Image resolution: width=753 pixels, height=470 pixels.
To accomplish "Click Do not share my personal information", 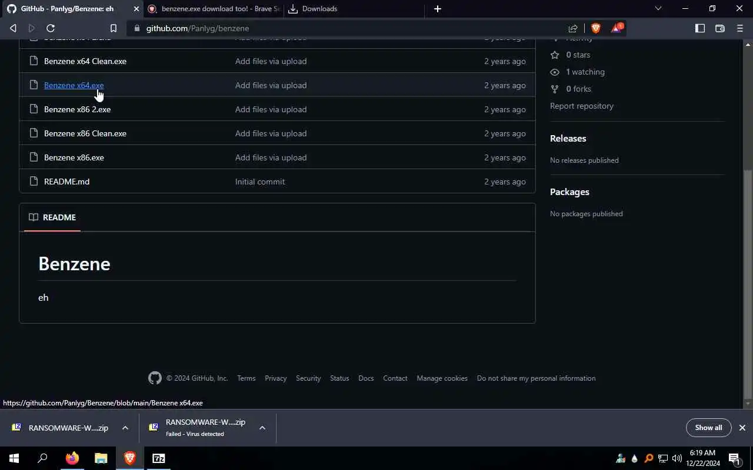I will click(x=537, y=378).
